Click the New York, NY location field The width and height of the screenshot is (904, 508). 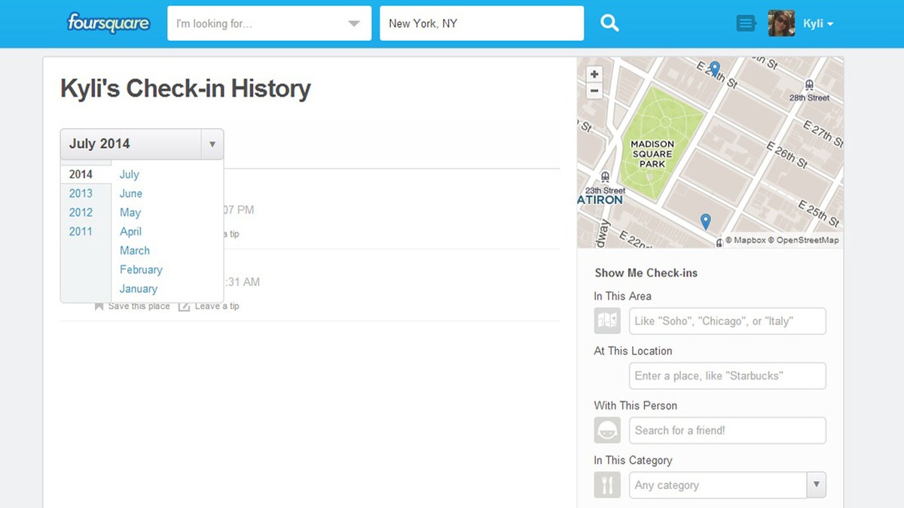click(x=481, y=23)
